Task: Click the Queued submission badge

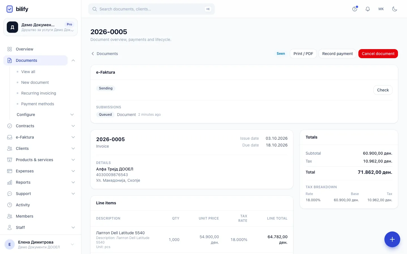Action: pyautogui.click(x=105, y=115)
